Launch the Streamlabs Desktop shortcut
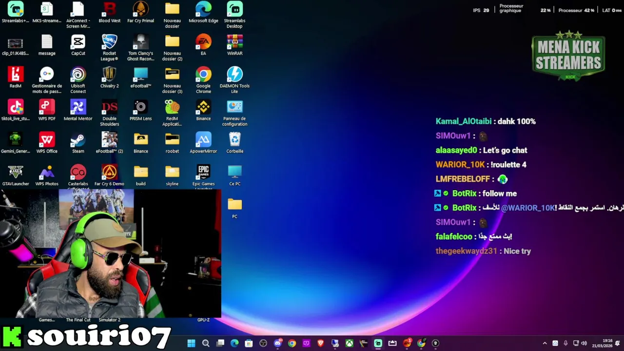 pyautogui.click(x=234, y=15)
